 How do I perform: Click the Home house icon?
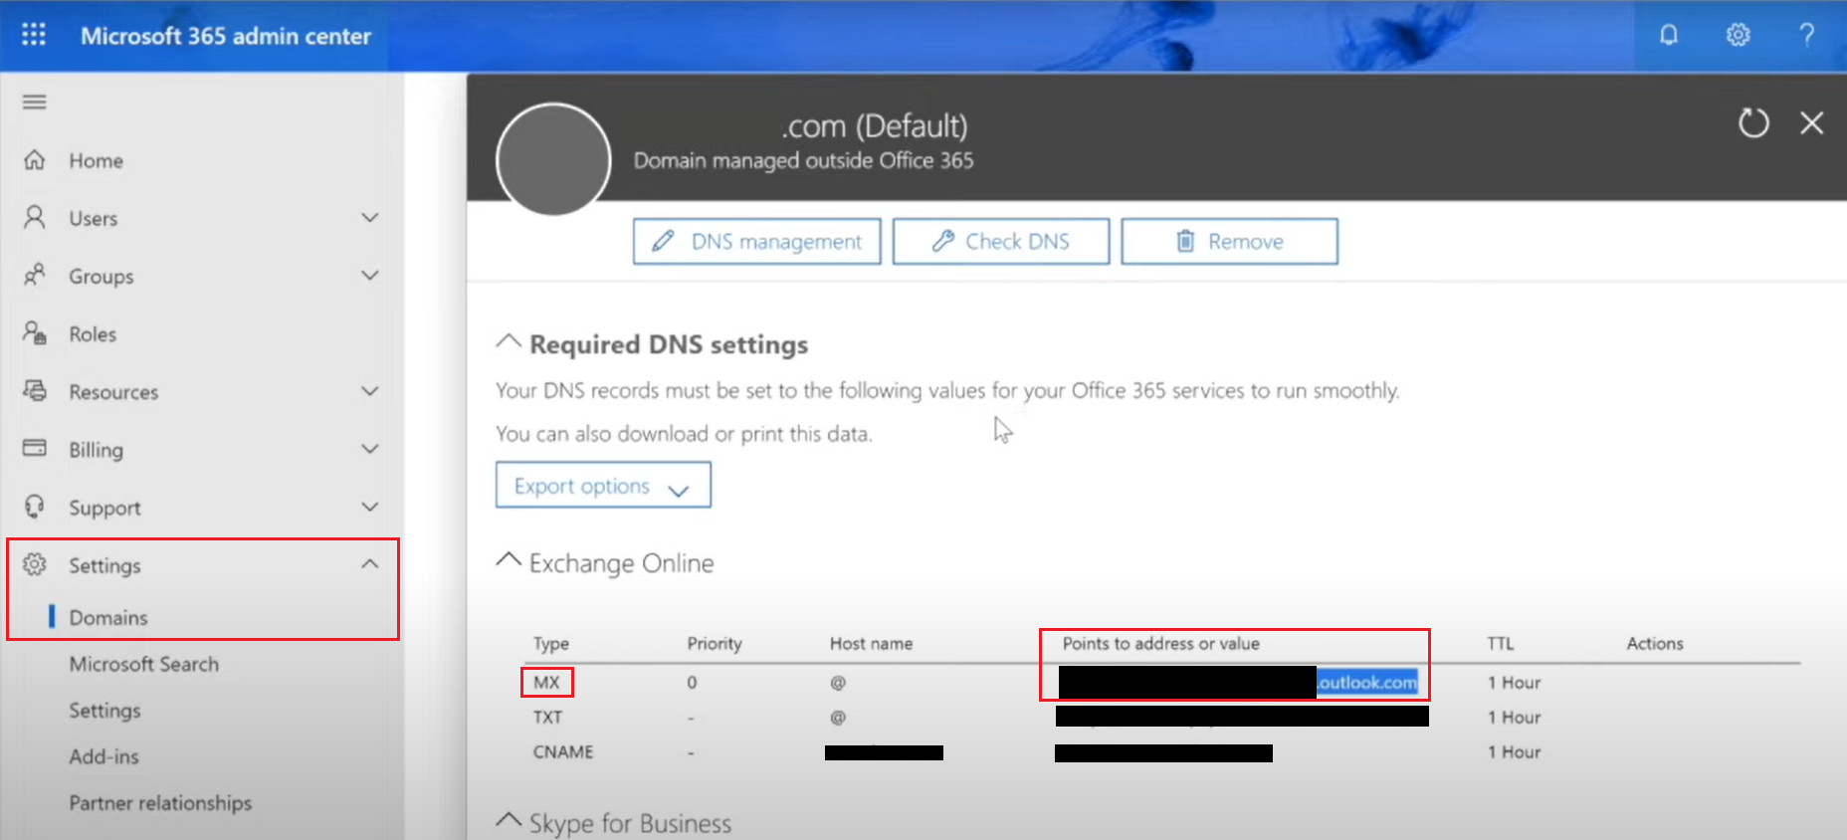tap(35, 160)
